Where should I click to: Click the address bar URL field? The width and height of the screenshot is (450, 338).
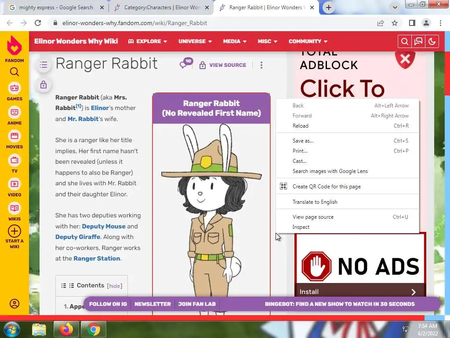point(212,23)
